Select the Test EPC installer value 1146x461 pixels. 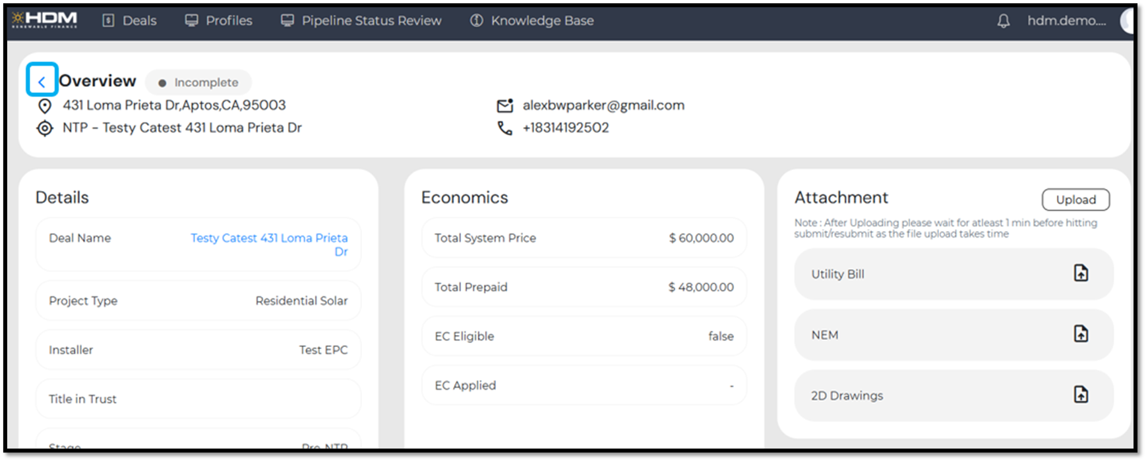[323, 350]
